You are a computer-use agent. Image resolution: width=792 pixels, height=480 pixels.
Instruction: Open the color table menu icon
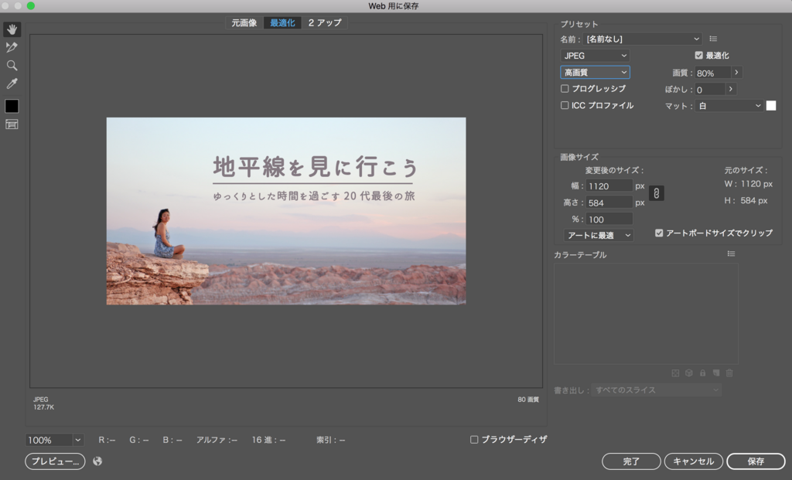click(731, 254)
